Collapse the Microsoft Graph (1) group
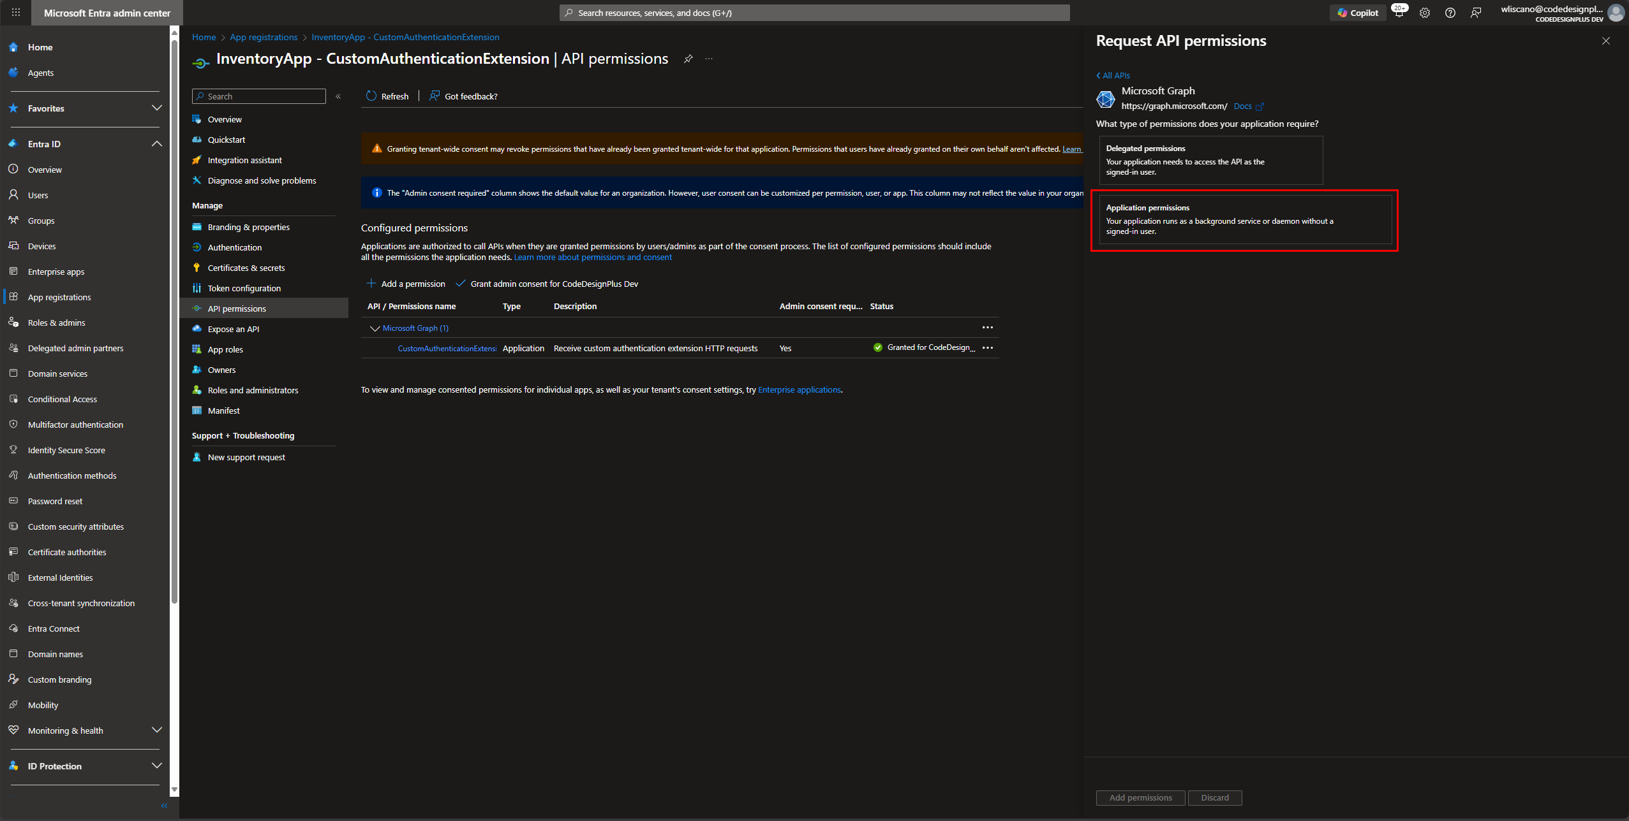This screenshot has height=821, width=1629. coord(375,328)
